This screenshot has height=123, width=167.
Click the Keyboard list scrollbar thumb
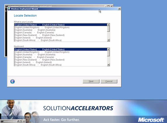pos(108,53)
